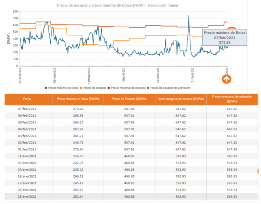This screenshot has height=204, width=261.
Task: Click Precio de escasez de activación column header
Action: [x=232, y=98]
